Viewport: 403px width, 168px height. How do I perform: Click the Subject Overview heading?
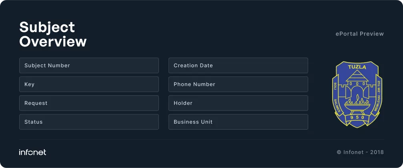click(x=53, y=34)
